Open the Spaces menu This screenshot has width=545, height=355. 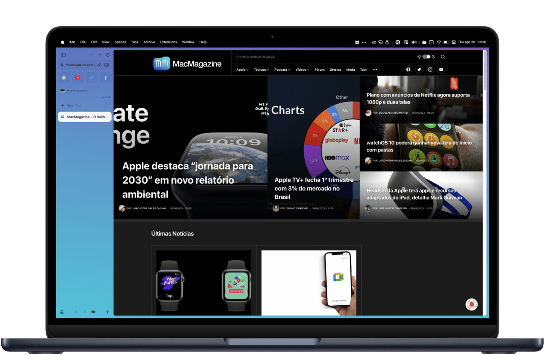[120, 42]
